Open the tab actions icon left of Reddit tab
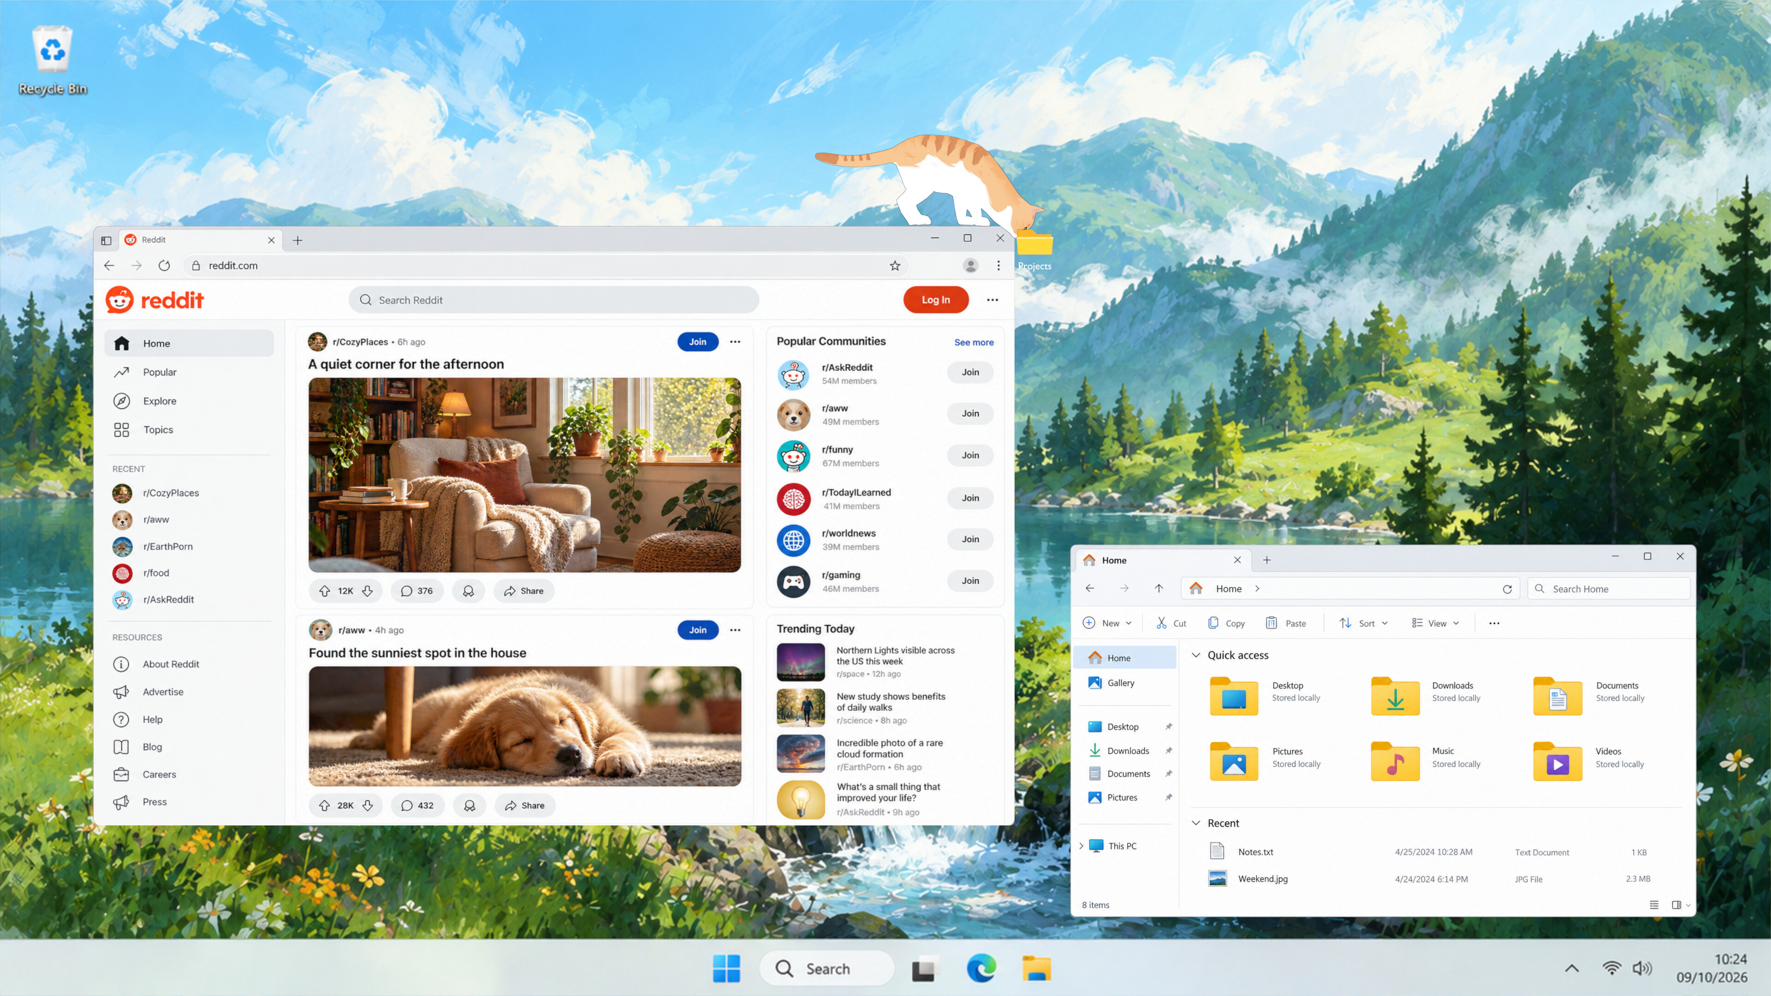 [106, 240]
